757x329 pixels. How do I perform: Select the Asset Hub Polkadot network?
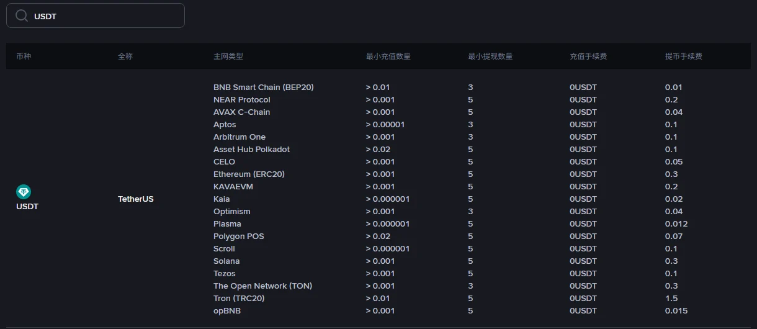pos(251,150)
